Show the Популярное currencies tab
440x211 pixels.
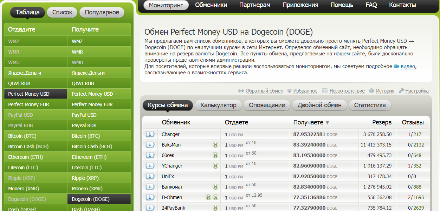point(102,13)
